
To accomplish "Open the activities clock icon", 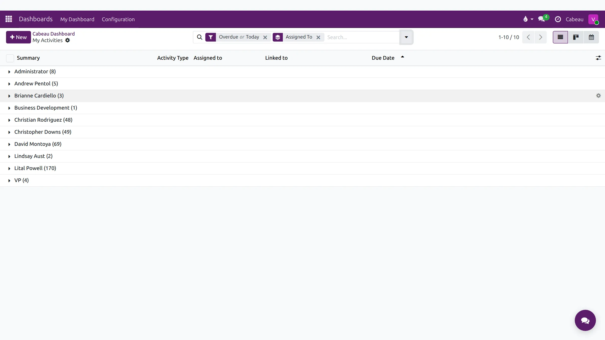I will (558, 19).
